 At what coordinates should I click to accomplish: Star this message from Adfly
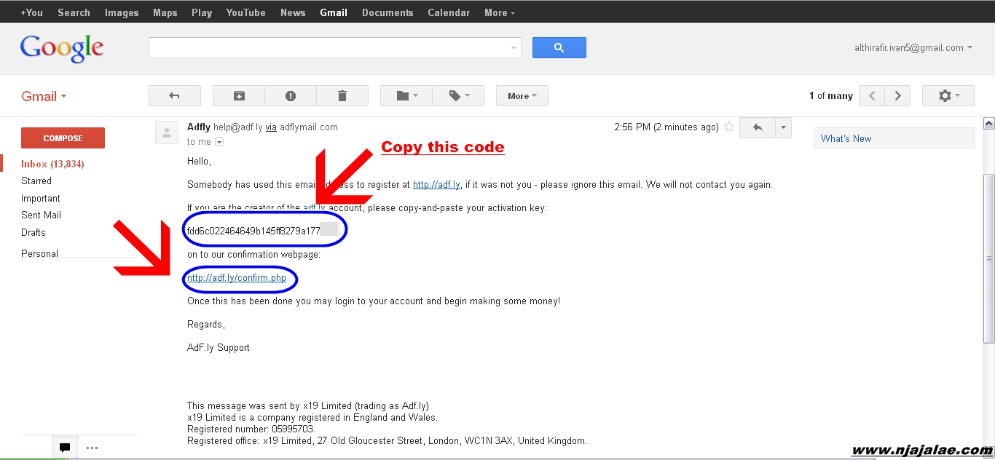point(729,127)
